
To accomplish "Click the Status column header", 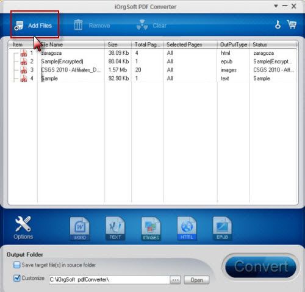I will click(274, 45).
